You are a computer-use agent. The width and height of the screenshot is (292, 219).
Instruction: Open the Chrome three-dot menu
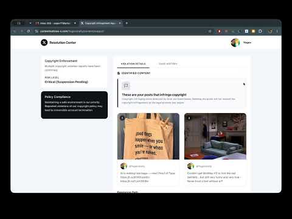point(277,31)
